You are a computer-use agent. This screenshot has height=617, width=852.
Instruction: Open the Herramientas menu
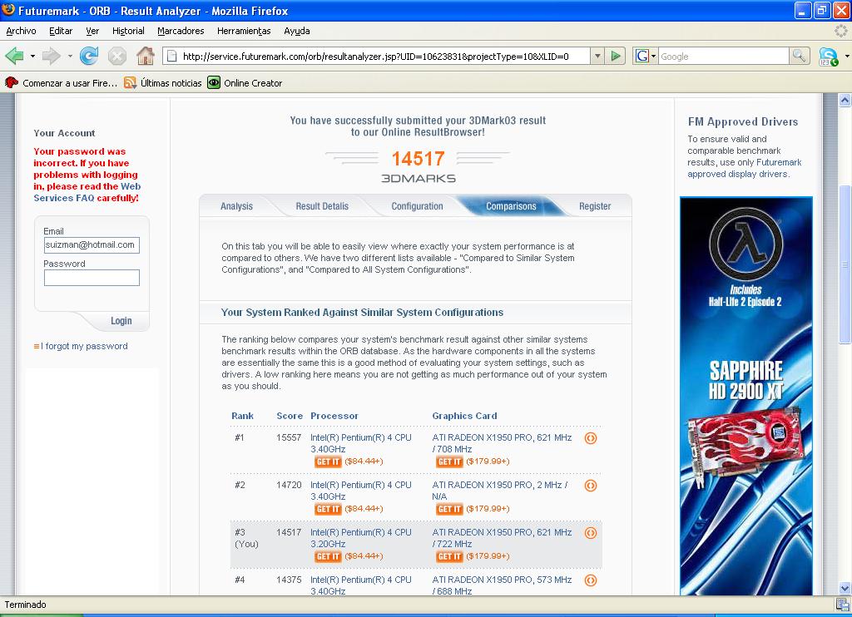coord(244,31)
